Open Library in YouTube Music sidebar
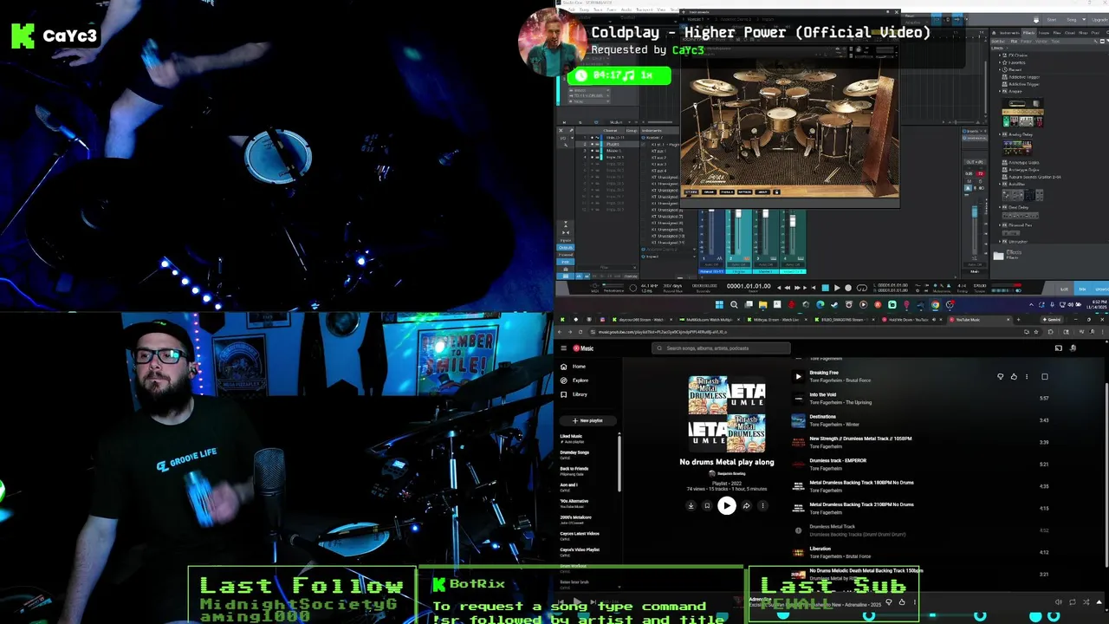The image size is (1109, 624). tap(574, 394)
